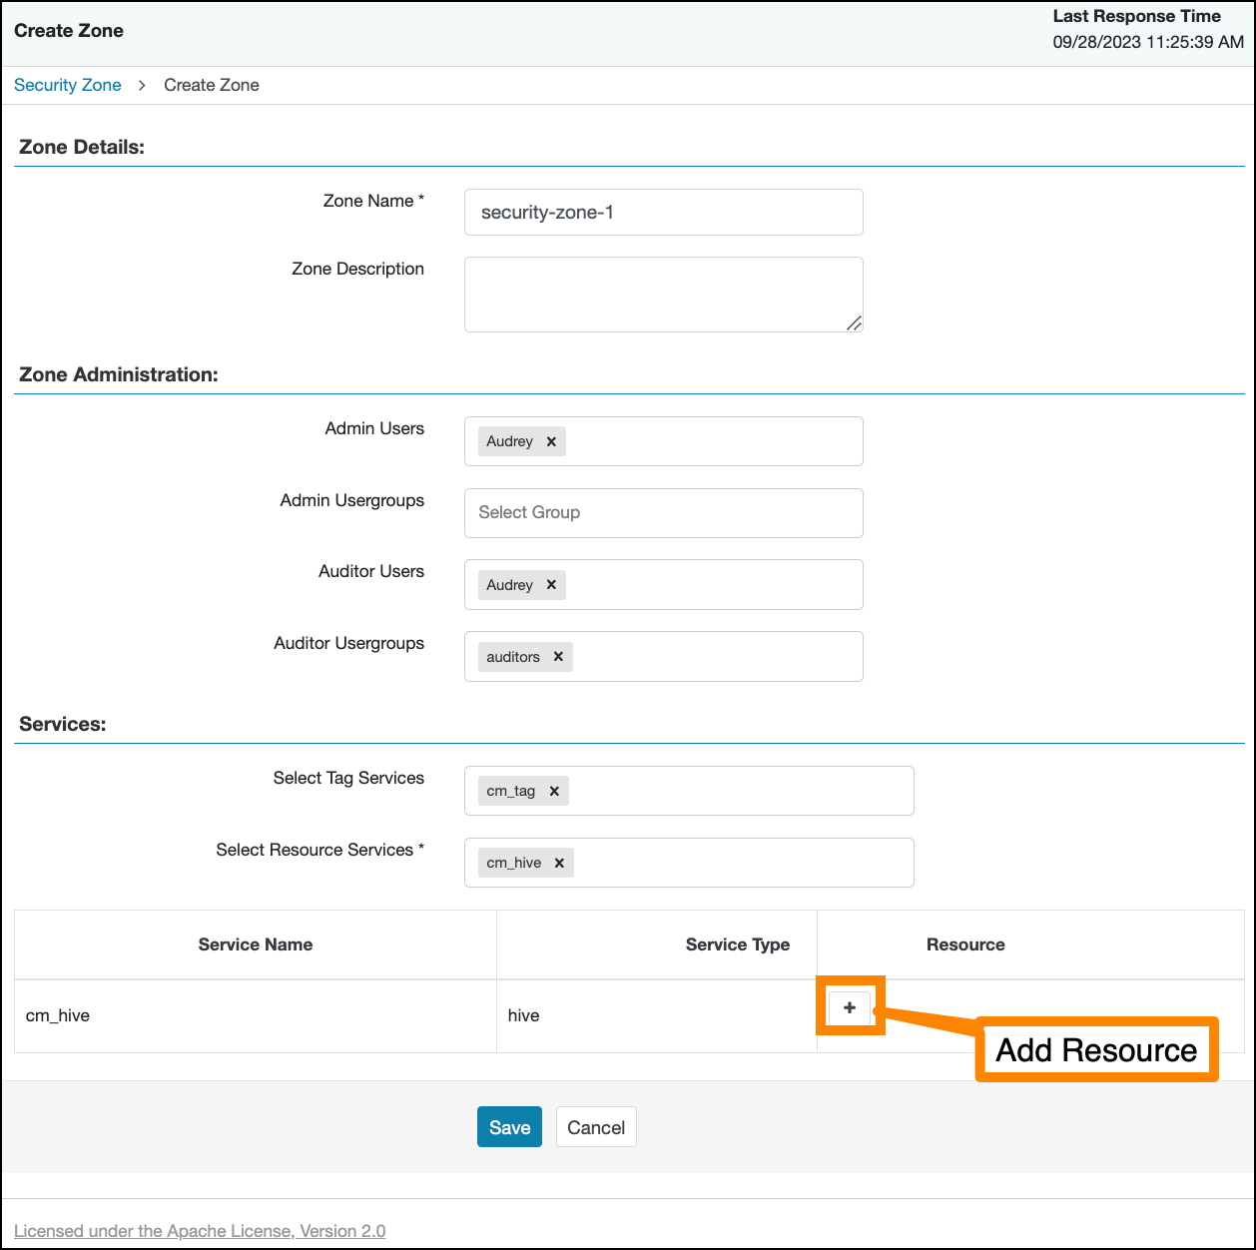Remove Audrey from Admin Users
Image resolution: width=1256 pixels, height=1250 pixels.
[x=551, y=441]
